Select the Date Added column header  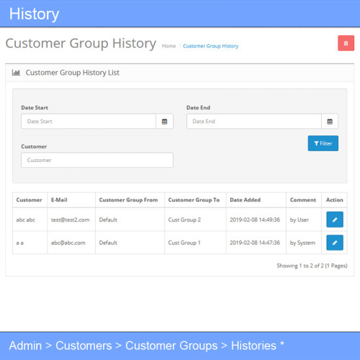tap(245, 200)
